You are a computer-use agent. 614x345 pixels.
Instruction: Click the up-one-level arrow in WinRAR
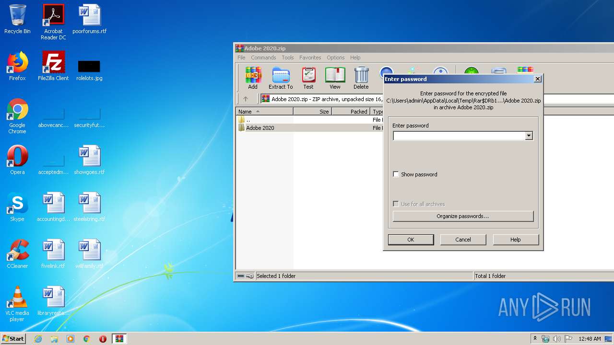(246, 99)
